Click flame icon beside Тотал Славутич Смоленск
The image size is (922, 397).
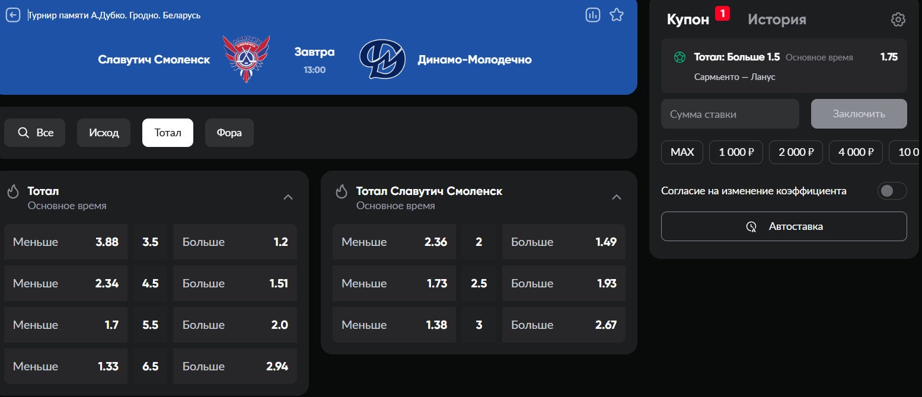(x=342, y=191)
